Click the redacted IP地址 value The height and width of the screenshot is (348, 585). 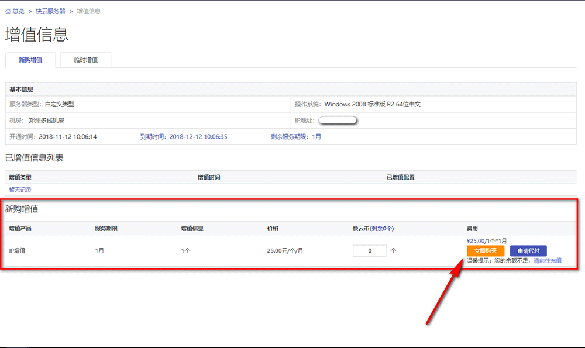tap(338, 120)
